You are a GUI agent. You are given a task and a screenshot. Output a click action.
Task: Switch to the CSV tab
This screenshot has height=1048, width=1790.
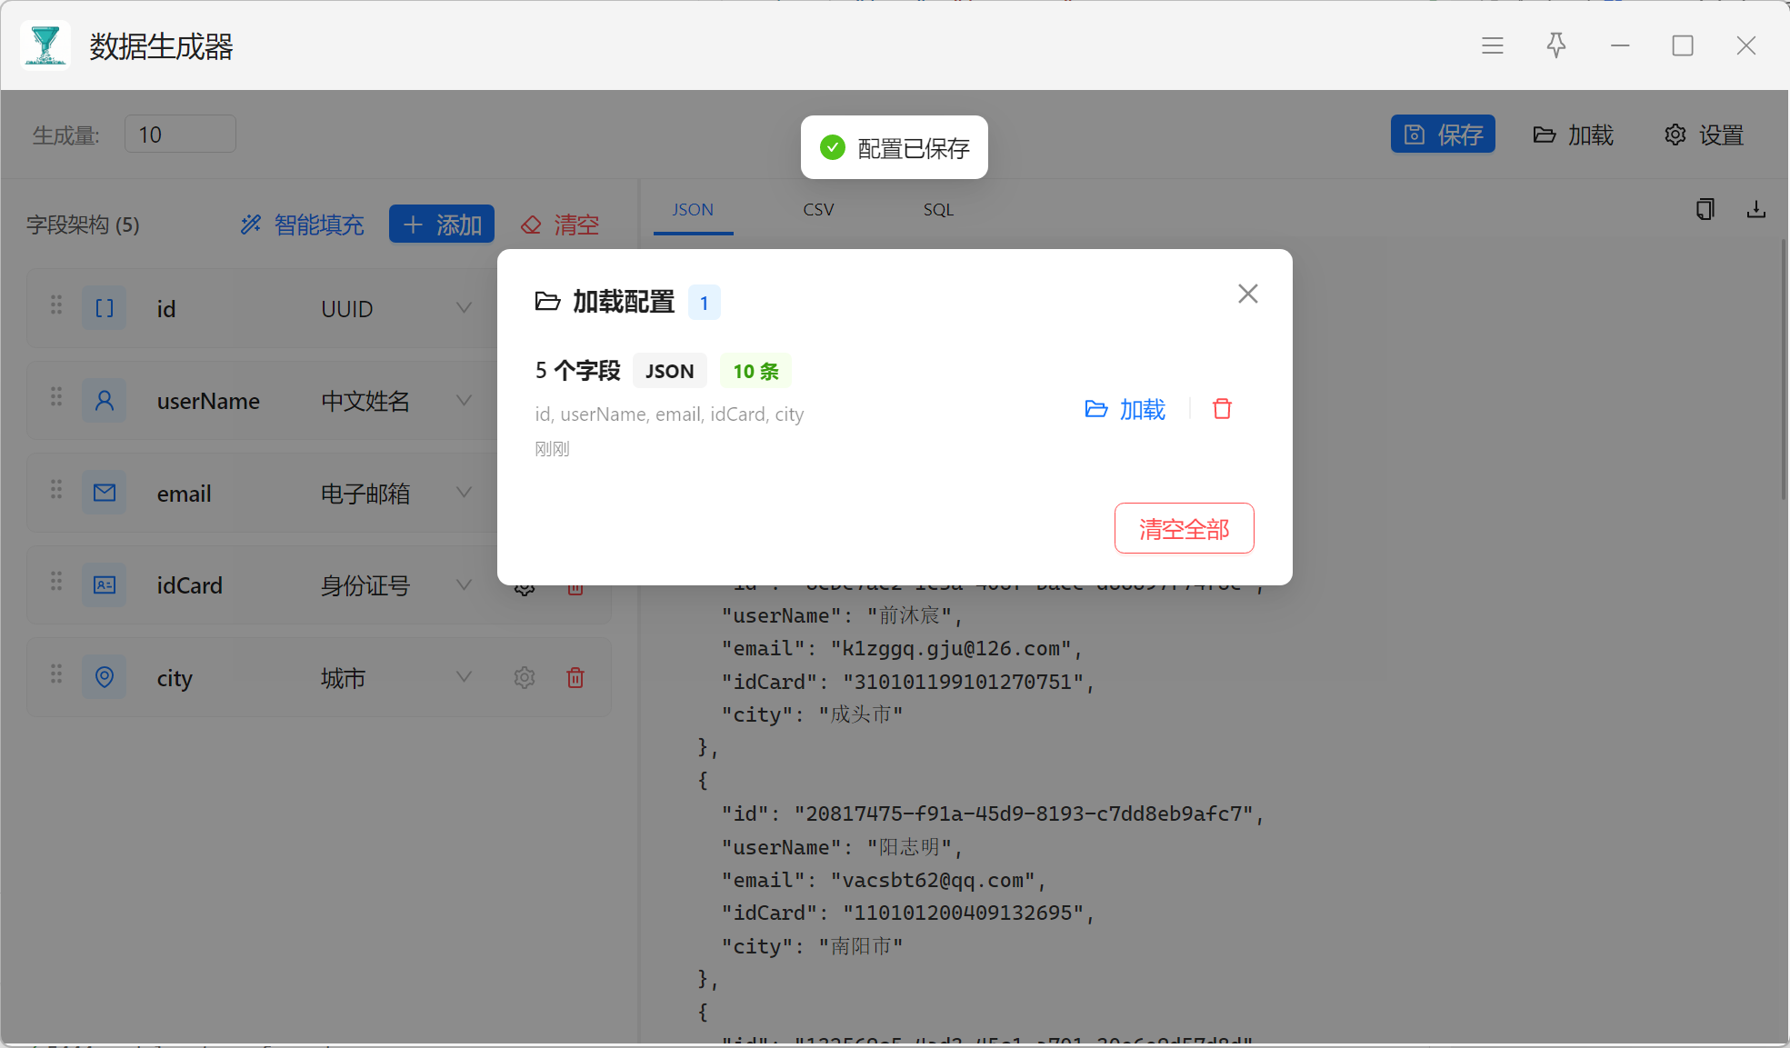coord(818,210)
